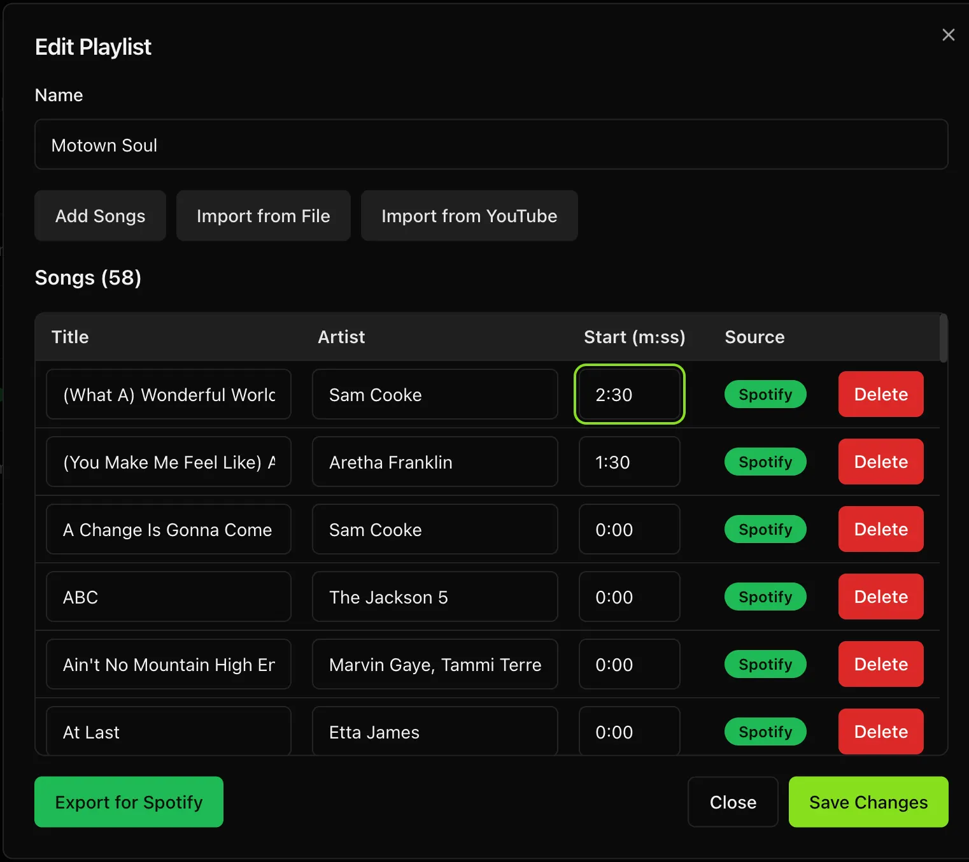Image resolution: width=969 pixels, height=862 pixels.
Task: Edit the playlist Name field
Action: coord(491,145)
